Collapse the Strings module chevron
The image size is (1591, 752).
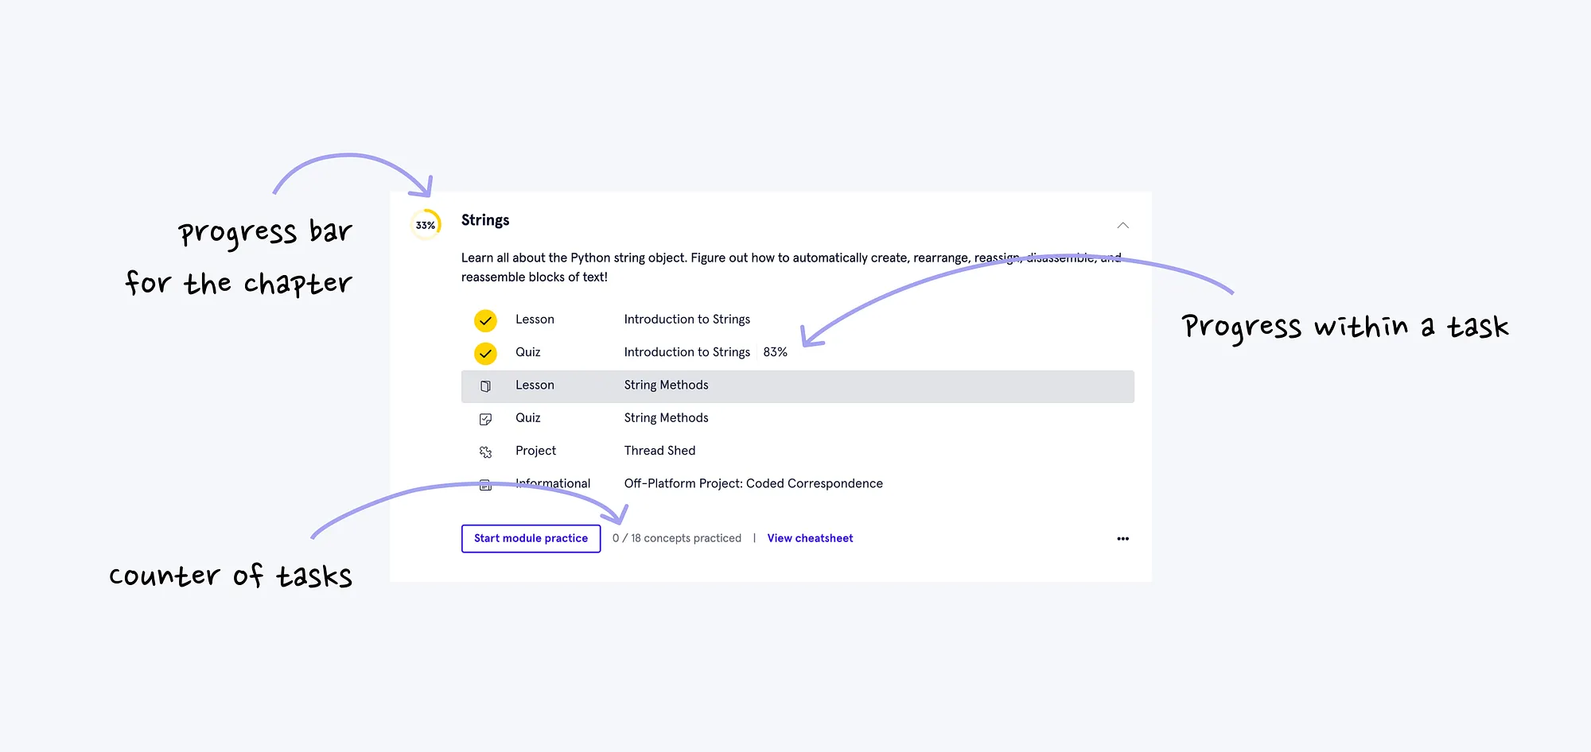pos(1122,226)
